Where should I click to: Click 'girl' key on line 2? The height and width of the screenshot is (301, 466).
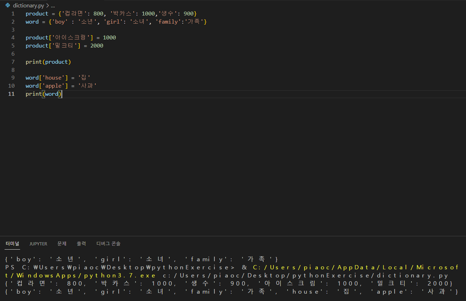(x=114, y=22)
